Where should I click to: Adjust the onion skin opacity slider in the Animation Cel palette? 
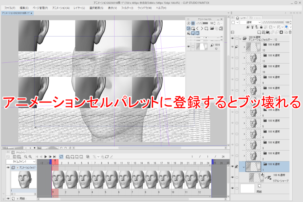(x=202, y=23)
